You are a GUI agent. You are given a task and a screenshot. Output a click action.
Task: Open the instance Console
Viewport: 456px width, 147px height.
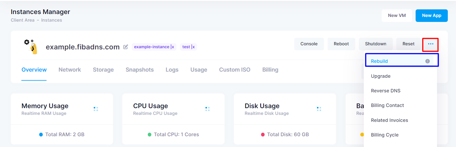click(309, 44)
